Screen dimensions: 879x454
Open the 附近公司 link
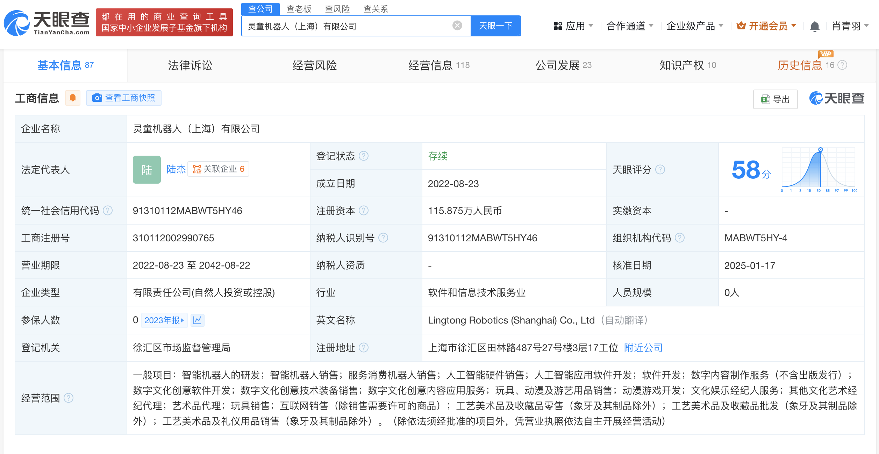point(643,348)
